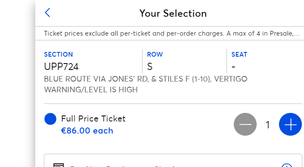Image resolution: width=304 pixels, height=167 pixels.
Task: Open the partially visible bottom card panel
Action: click(x=173, y=161)
